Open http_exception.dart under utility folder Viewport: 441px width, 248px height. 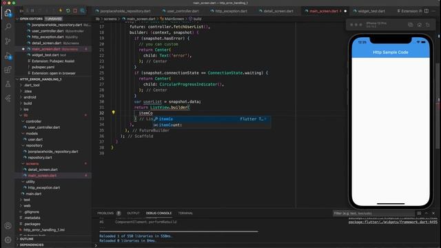coord(43,187)
